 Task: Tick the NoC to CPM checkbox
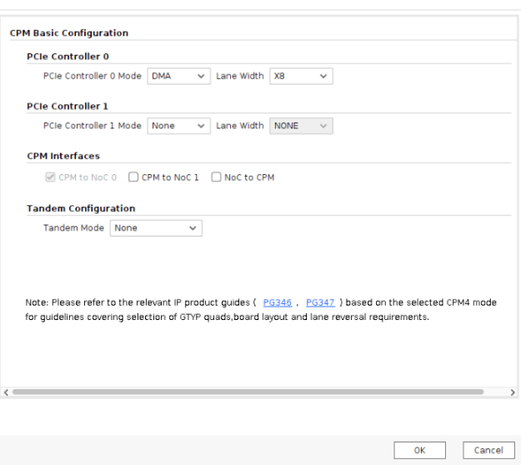point(216,177)
